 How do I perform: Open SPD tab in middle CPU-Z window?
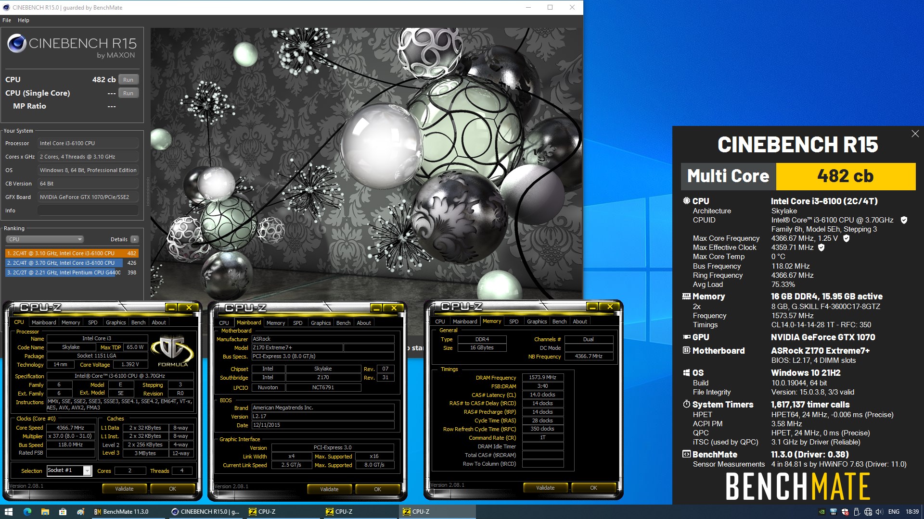298,323
